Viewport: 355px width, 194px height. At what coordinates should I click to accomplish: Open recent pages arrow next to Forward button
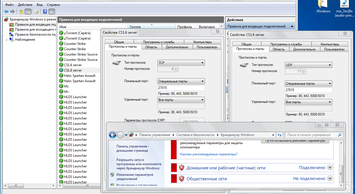pyautogui.click(x=126, y=135)
